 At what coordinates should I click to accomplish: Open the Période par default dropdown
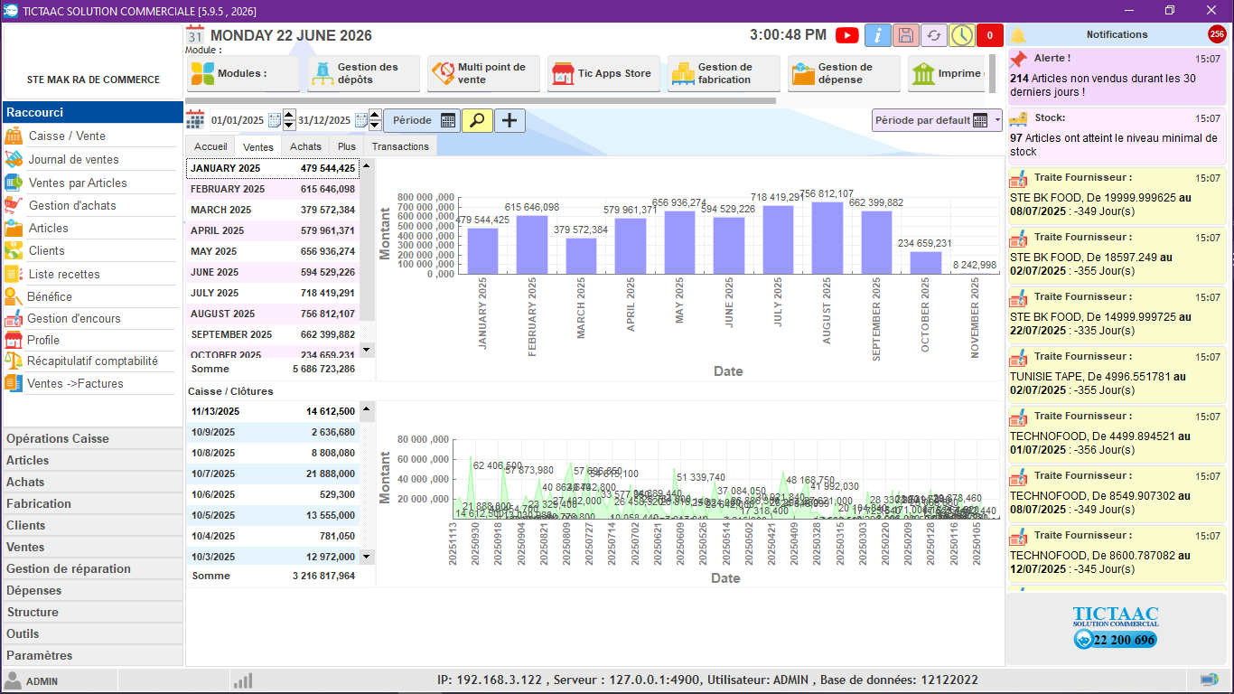tap(937, 120)
